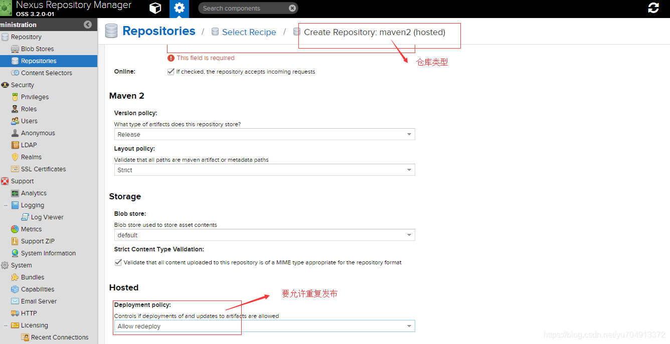670x344 pixels.
Task: Click the 'Deployment policy:' label
Action: click(x=142, y=305)
